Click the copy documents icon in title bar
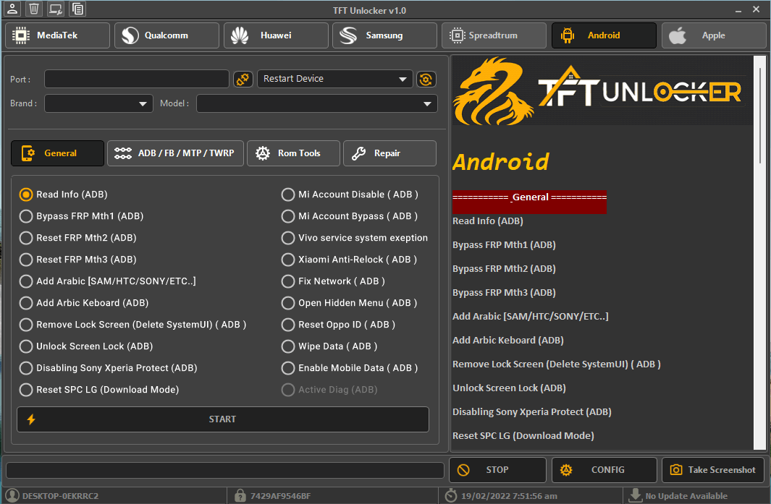Viewport: 771px width, 504px height. 77,9
